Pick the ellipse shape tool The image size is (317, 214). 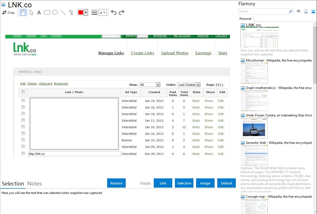tap(55, 12)
